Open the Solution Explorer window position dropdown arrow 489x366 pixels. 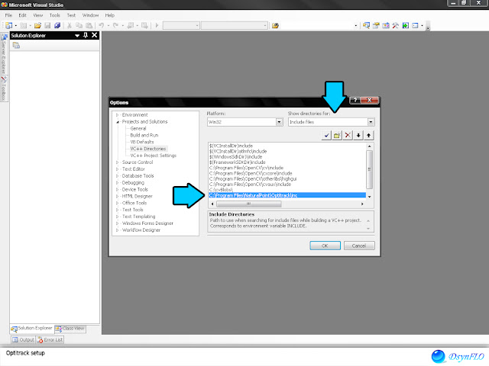click(77, 36)
